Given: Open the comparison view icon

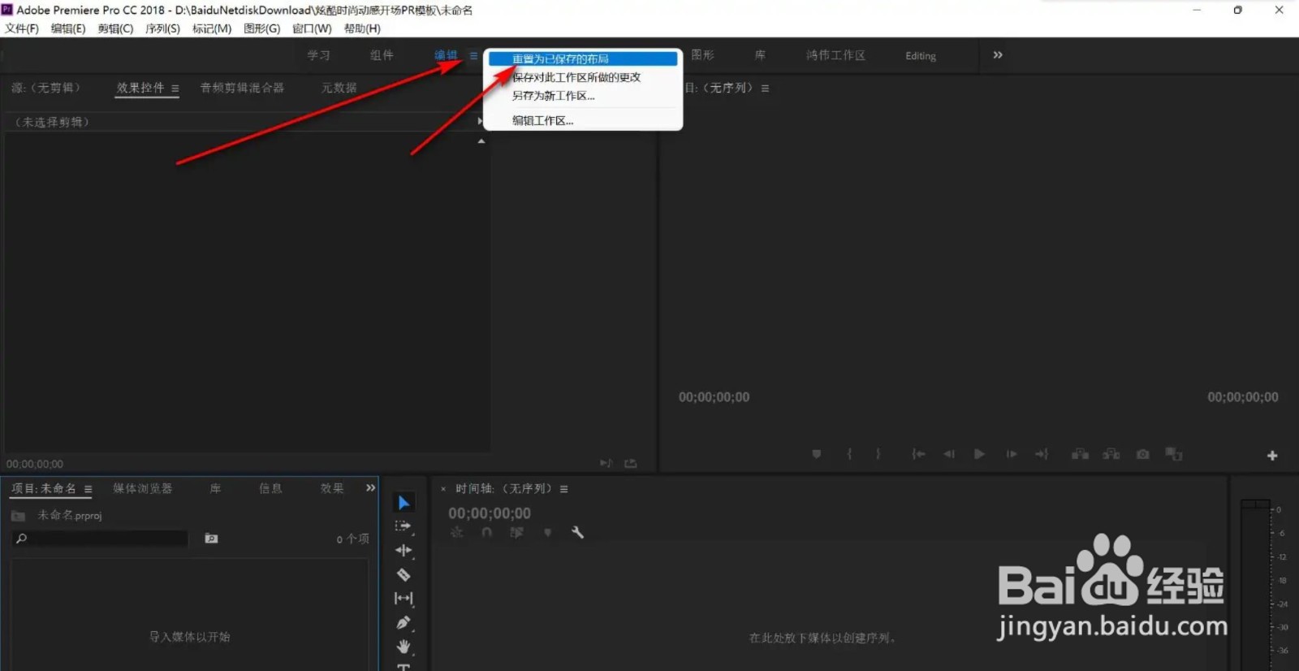Looking at the screenshot, I should (x=1173, y=454).
